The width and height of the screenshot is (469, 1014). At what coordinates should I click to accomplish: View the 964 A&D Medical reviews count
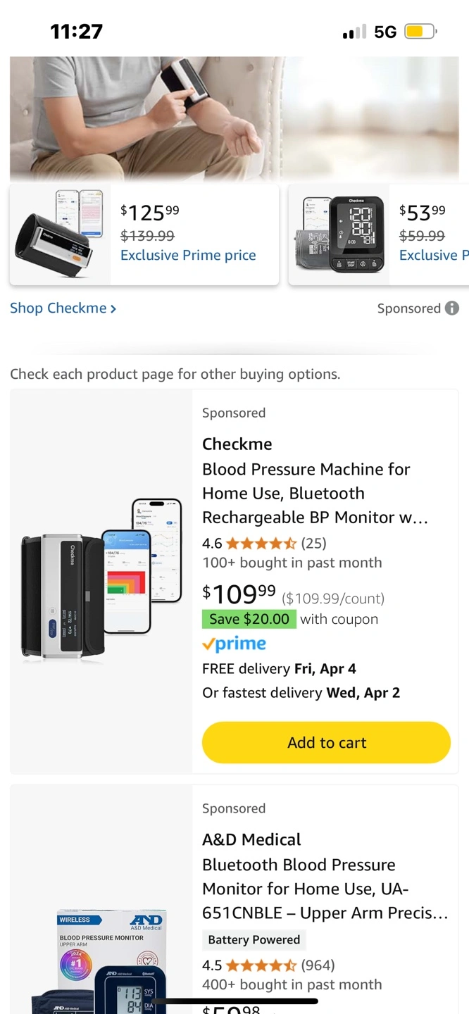coord(318,965)
